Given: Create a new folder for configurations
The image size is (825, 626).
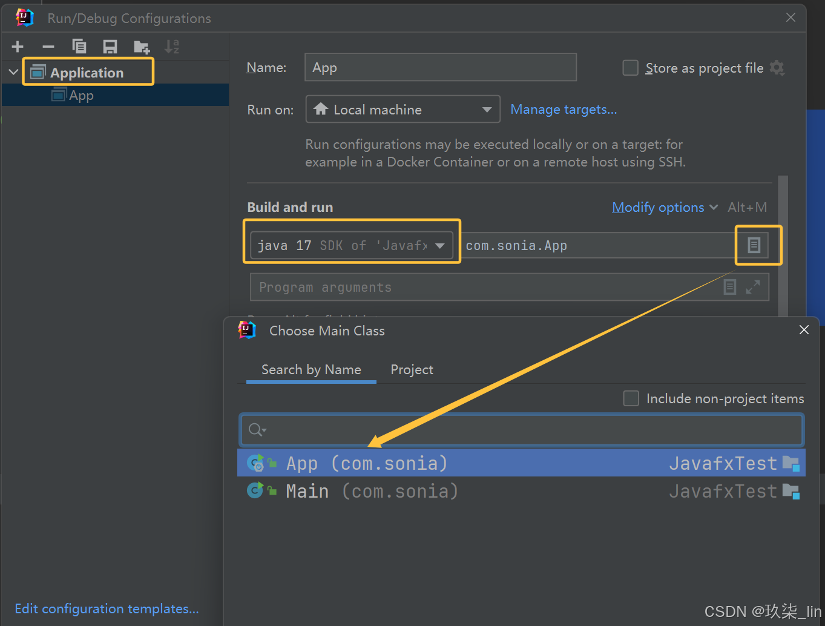Looking at the screenshot, I should click(142, 47).
